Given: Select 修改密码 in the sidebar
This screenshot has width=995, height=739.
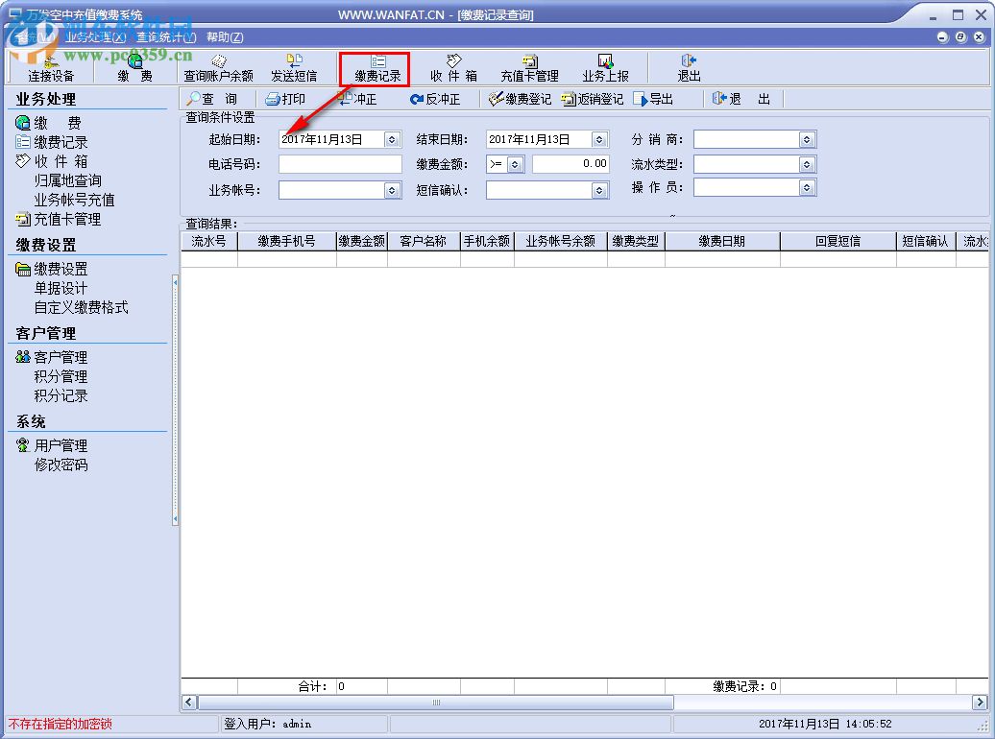Looking at the screenshot, I should point(61,465).
